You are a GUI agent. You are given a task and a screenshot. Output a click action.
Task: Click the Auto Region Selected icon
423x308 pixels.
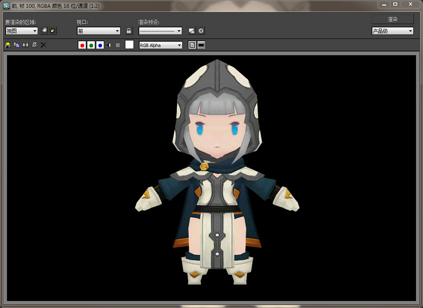pos(53,30)
